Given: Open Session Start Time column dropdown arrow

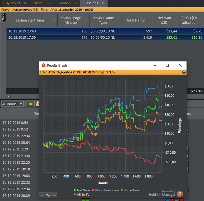Looking at the screenshot, I should pyautogui.click(x=54, y=20).
